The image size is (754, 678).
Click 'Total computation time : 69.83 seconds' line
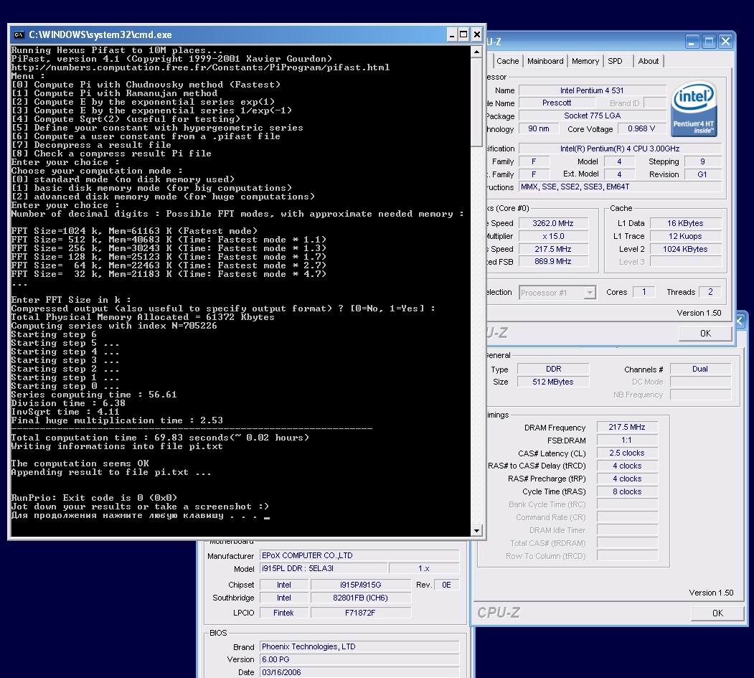click(x=160, y=438)
